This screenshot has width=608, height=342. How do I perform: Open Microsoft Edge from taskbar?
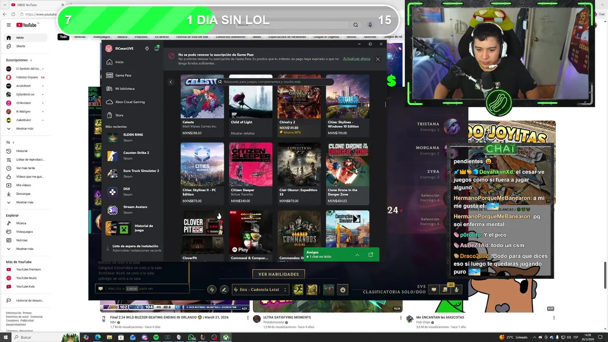point(98,337)
